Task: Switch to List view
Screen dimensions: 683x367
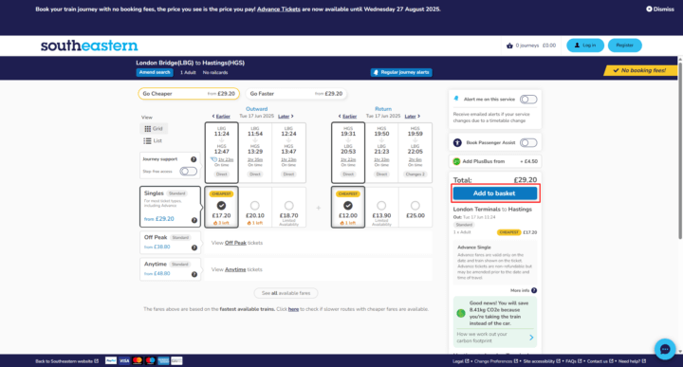Action: click(153, 140)
